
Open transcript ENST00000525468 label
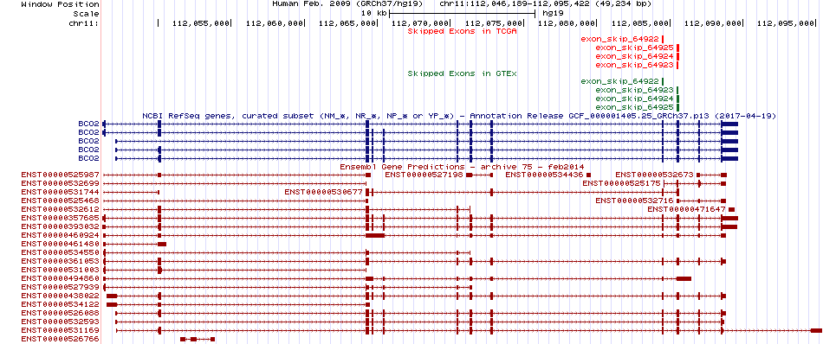click(x=61, y=201)
